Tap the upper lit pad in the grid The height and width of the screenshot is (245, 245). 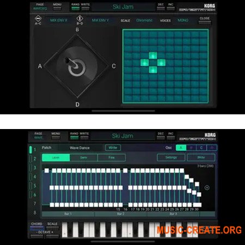(153, 56)
